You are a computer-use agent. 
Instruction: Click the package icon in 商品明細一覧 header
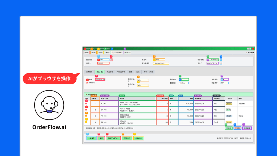click(x=87, y=94)
